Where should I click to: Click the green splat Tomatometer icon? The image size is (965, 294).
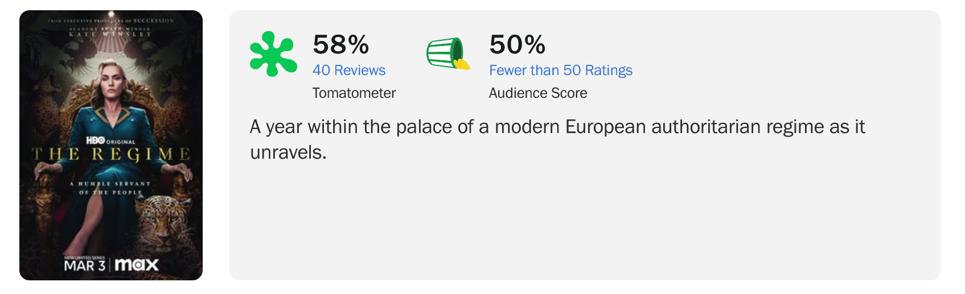pyautogui.click(x=273, y=54)
